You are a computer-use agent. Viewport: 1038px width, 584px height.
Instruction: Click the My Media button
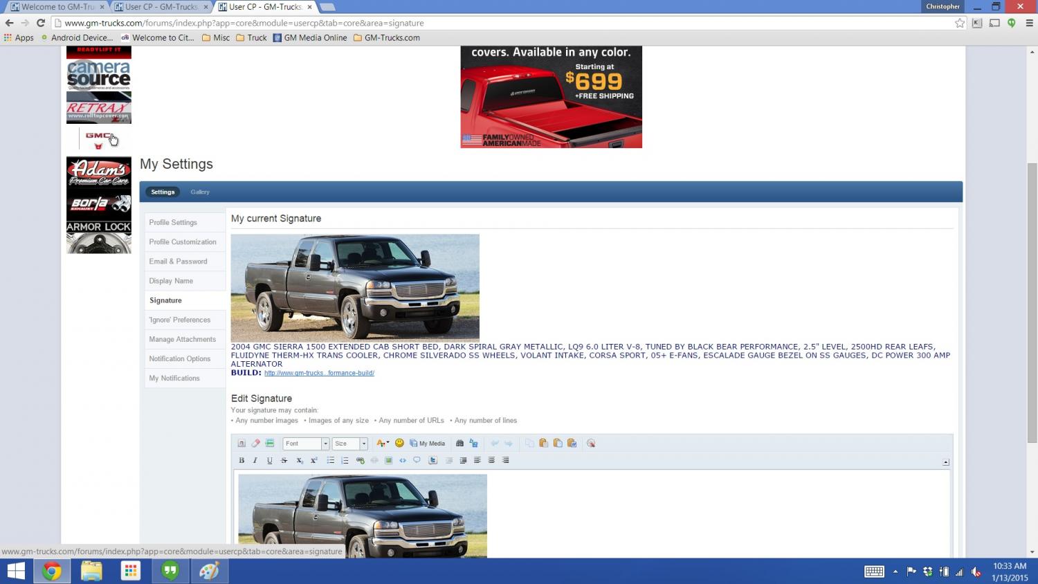428,444
